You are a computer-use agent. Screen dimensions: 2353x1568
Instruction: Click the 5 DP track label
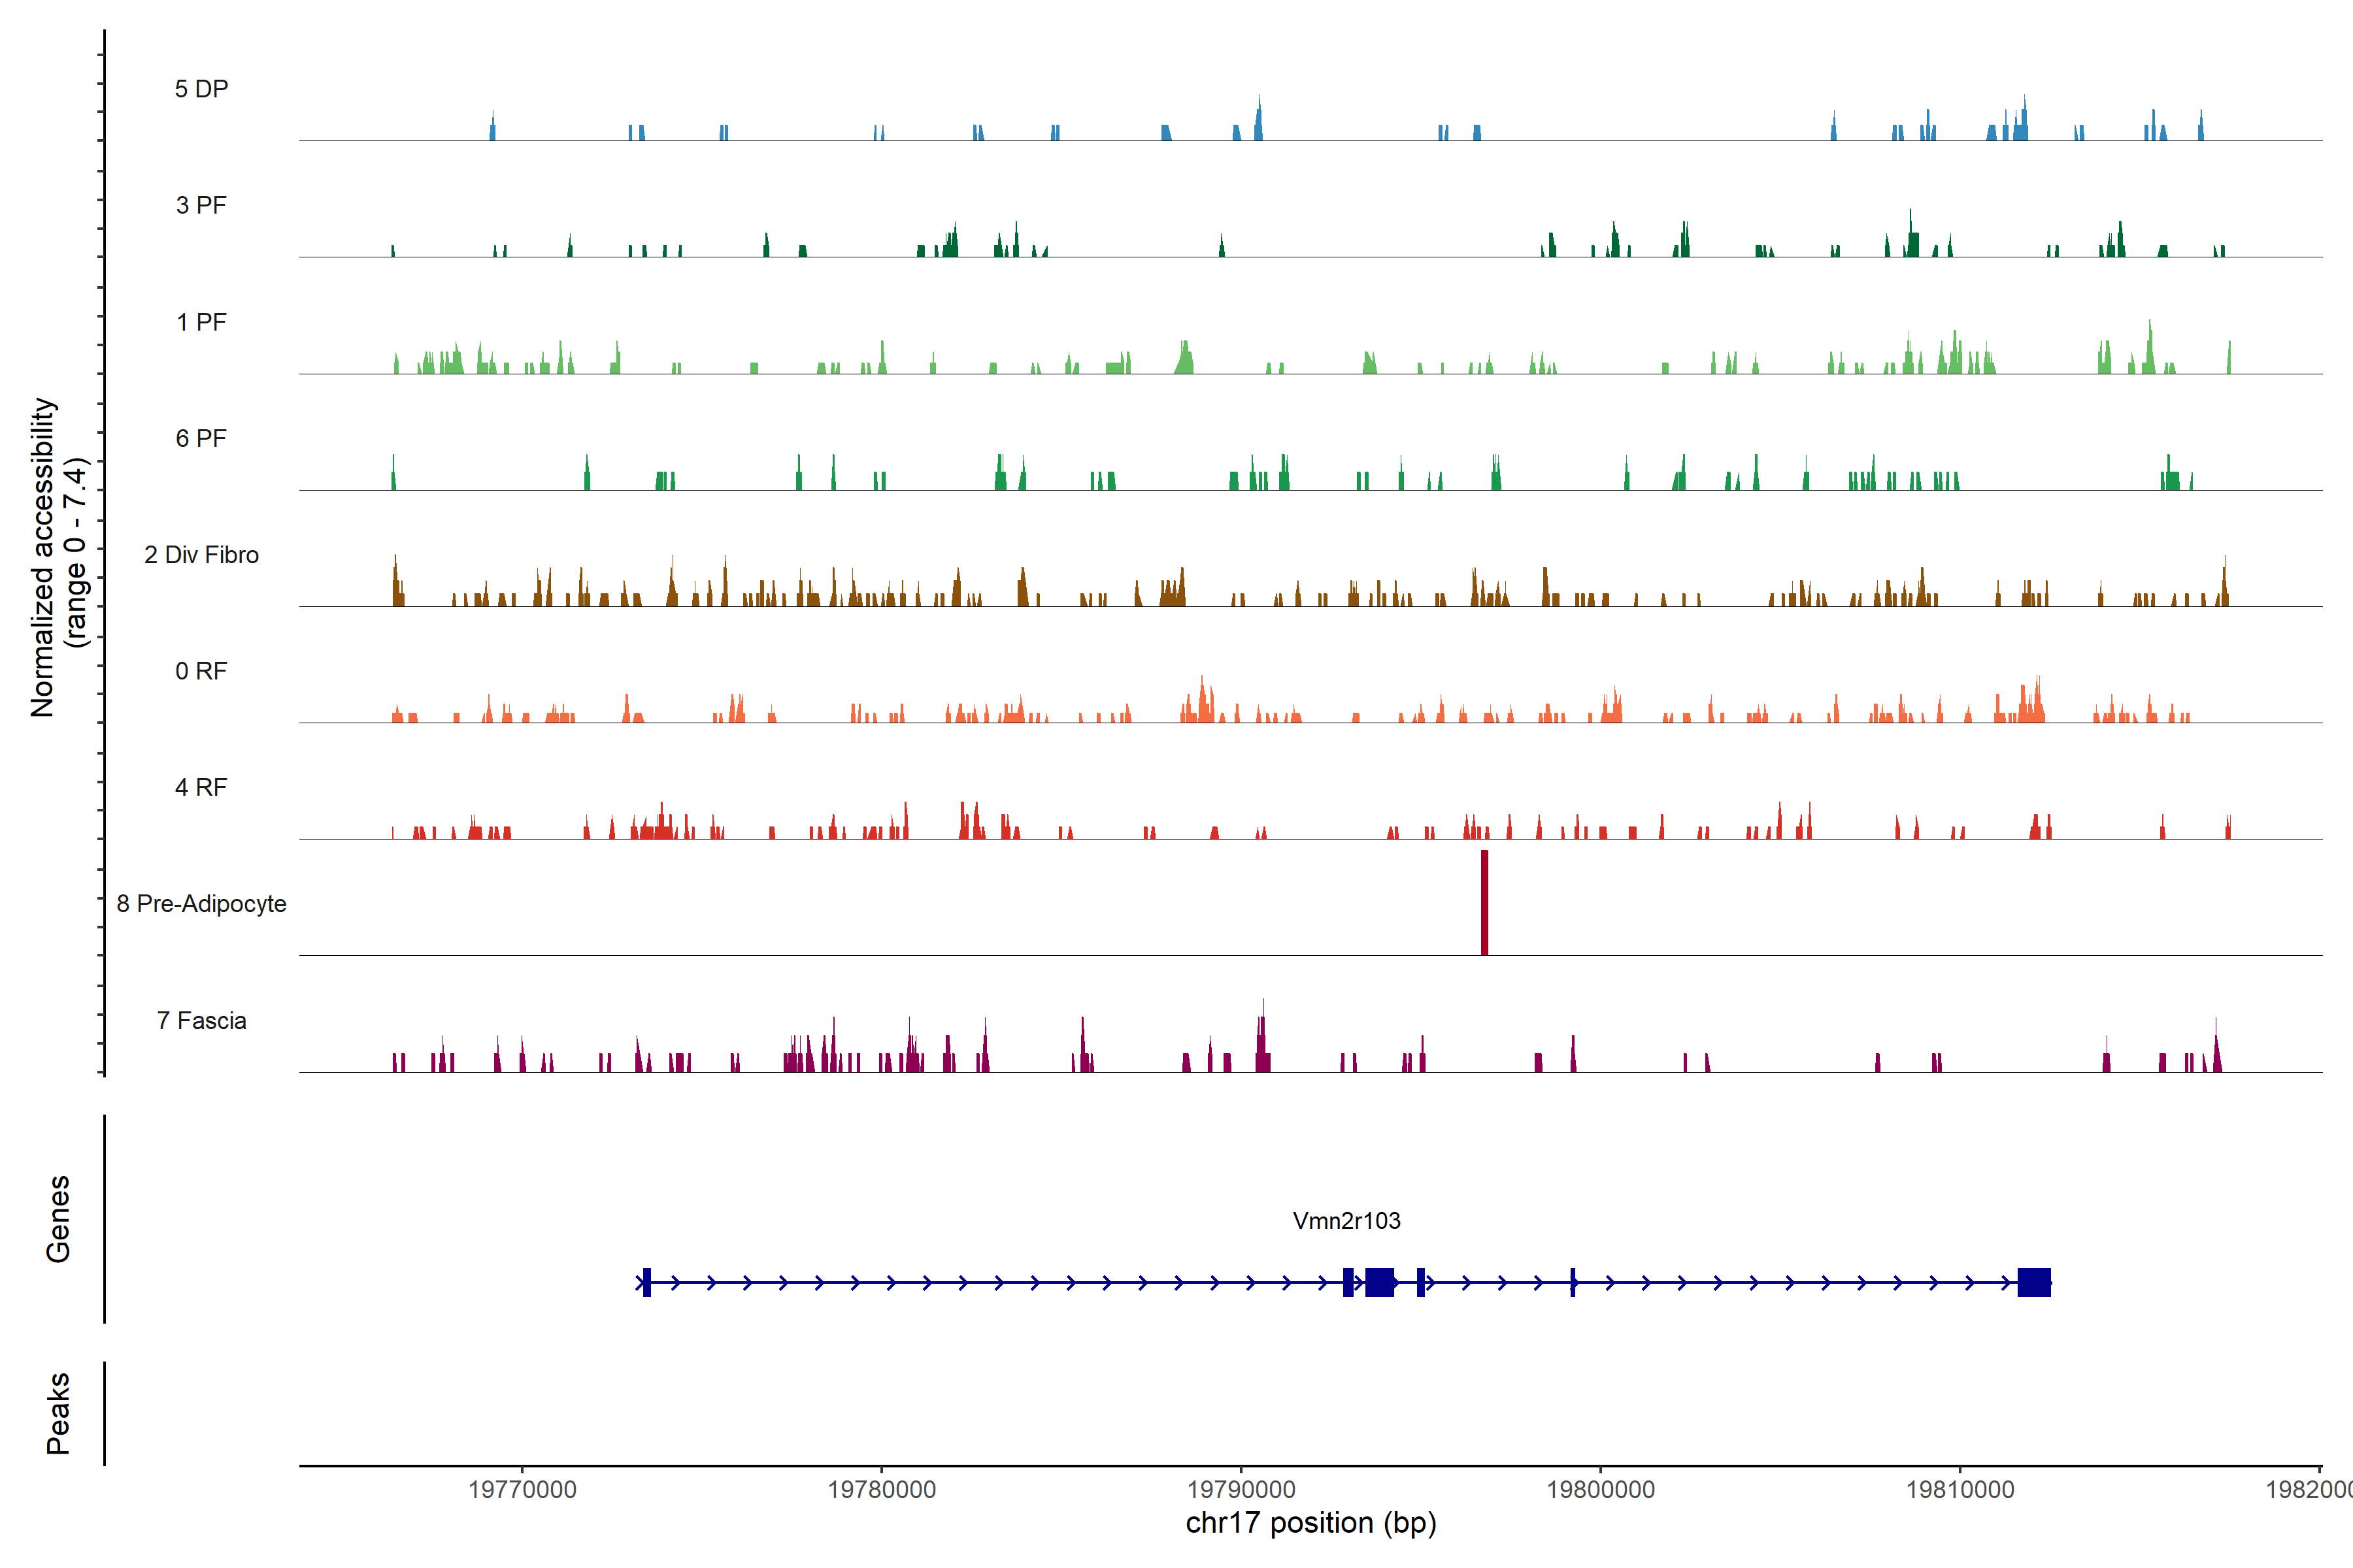[x=201, y=89]
